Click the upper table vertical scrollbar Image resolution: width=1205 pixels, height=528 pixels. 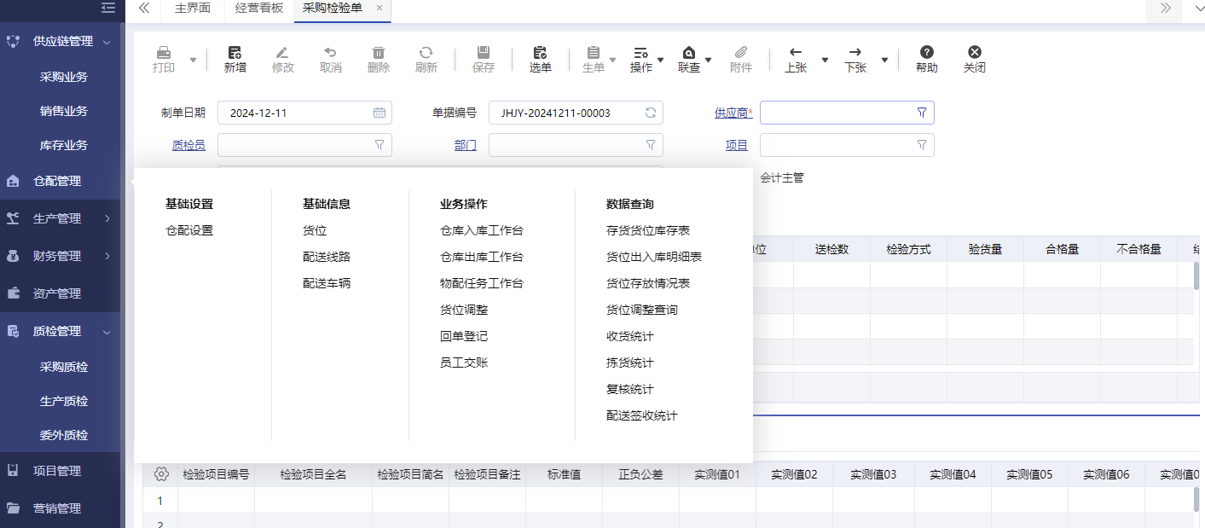coord(1196,277)
